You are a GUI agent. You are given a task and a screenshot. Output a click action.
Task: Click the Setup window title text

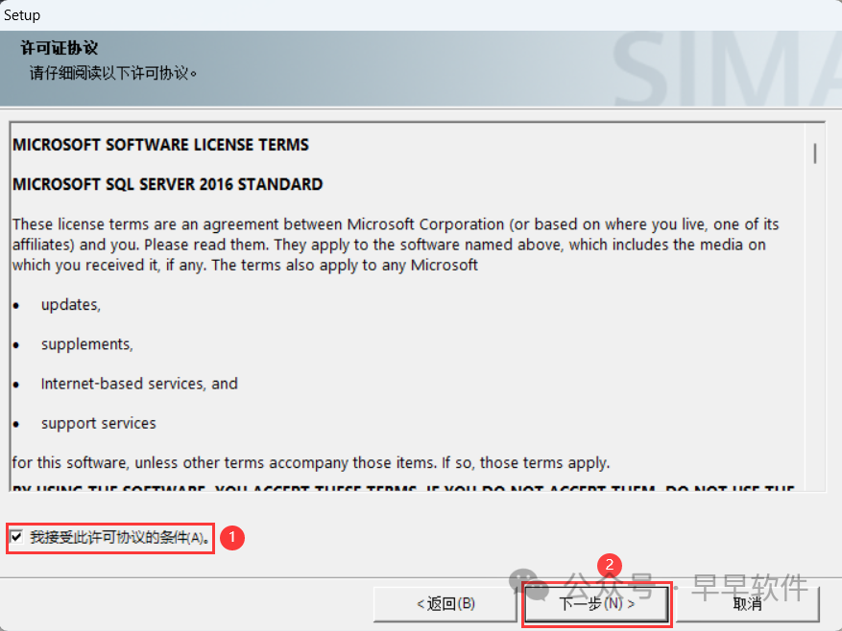[x=22, y=14]
